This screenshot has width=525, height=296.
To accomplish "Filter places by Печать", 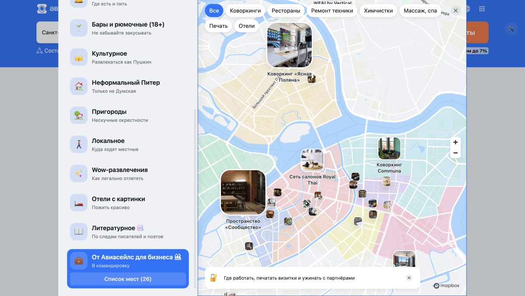I will coord(218,26).
